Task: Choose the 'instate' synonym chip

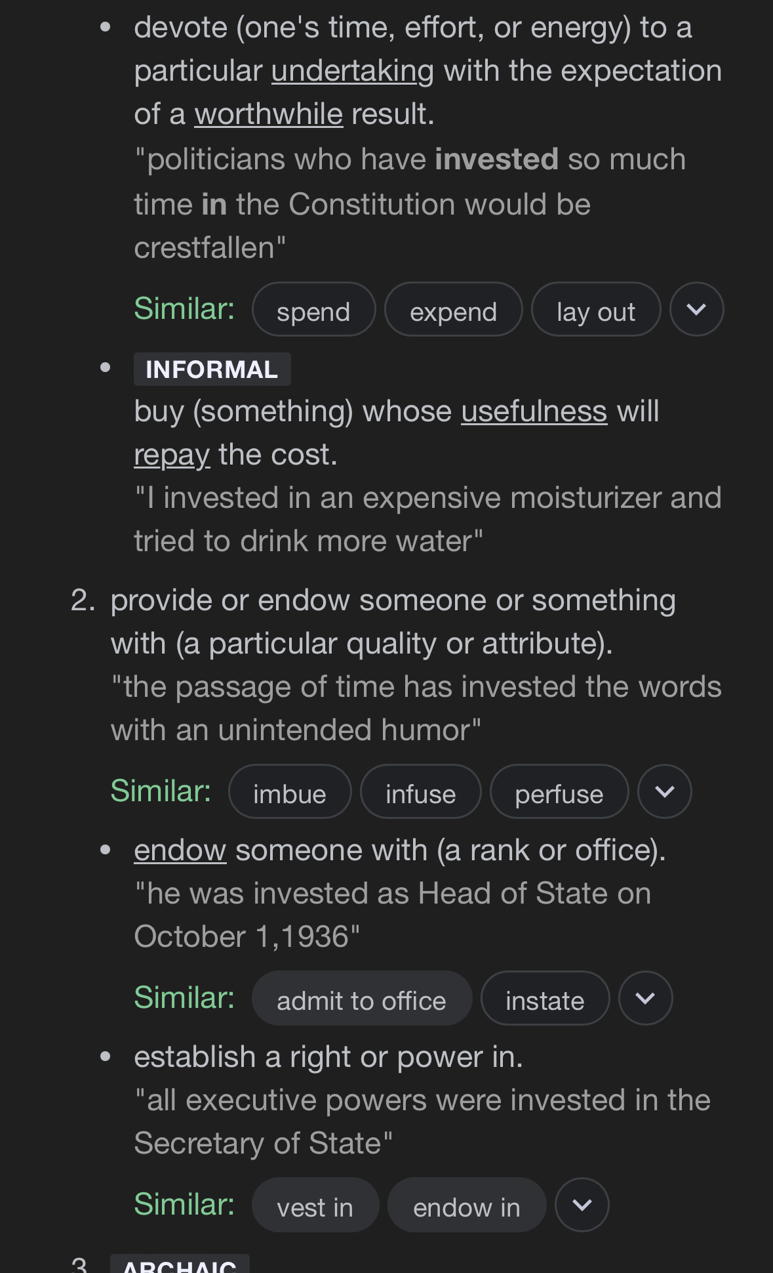Action: tap(545, 999)
